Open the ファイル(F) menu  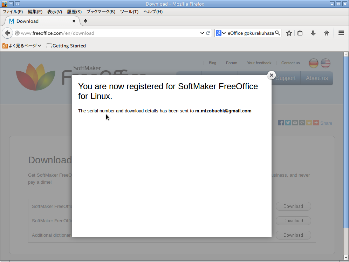(x=13, y=12)
